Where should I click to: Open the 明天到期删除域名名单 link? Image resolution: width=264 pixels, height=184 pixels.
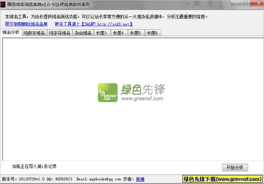(26, 24)
